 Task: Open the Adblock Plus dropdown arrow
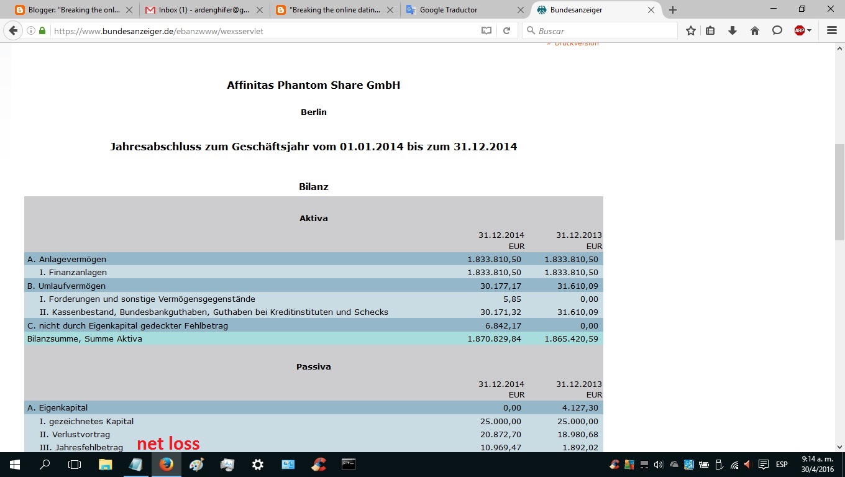809,30
